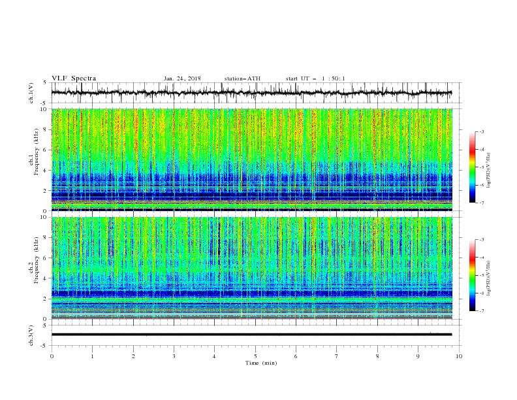
Task: Click time axis tick label "6"
Action: point(296,356)
